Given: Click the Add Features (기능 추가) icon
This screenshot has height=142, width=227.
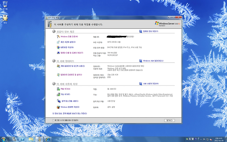Looking at the screenshot, I should click(x=58, y=94).
